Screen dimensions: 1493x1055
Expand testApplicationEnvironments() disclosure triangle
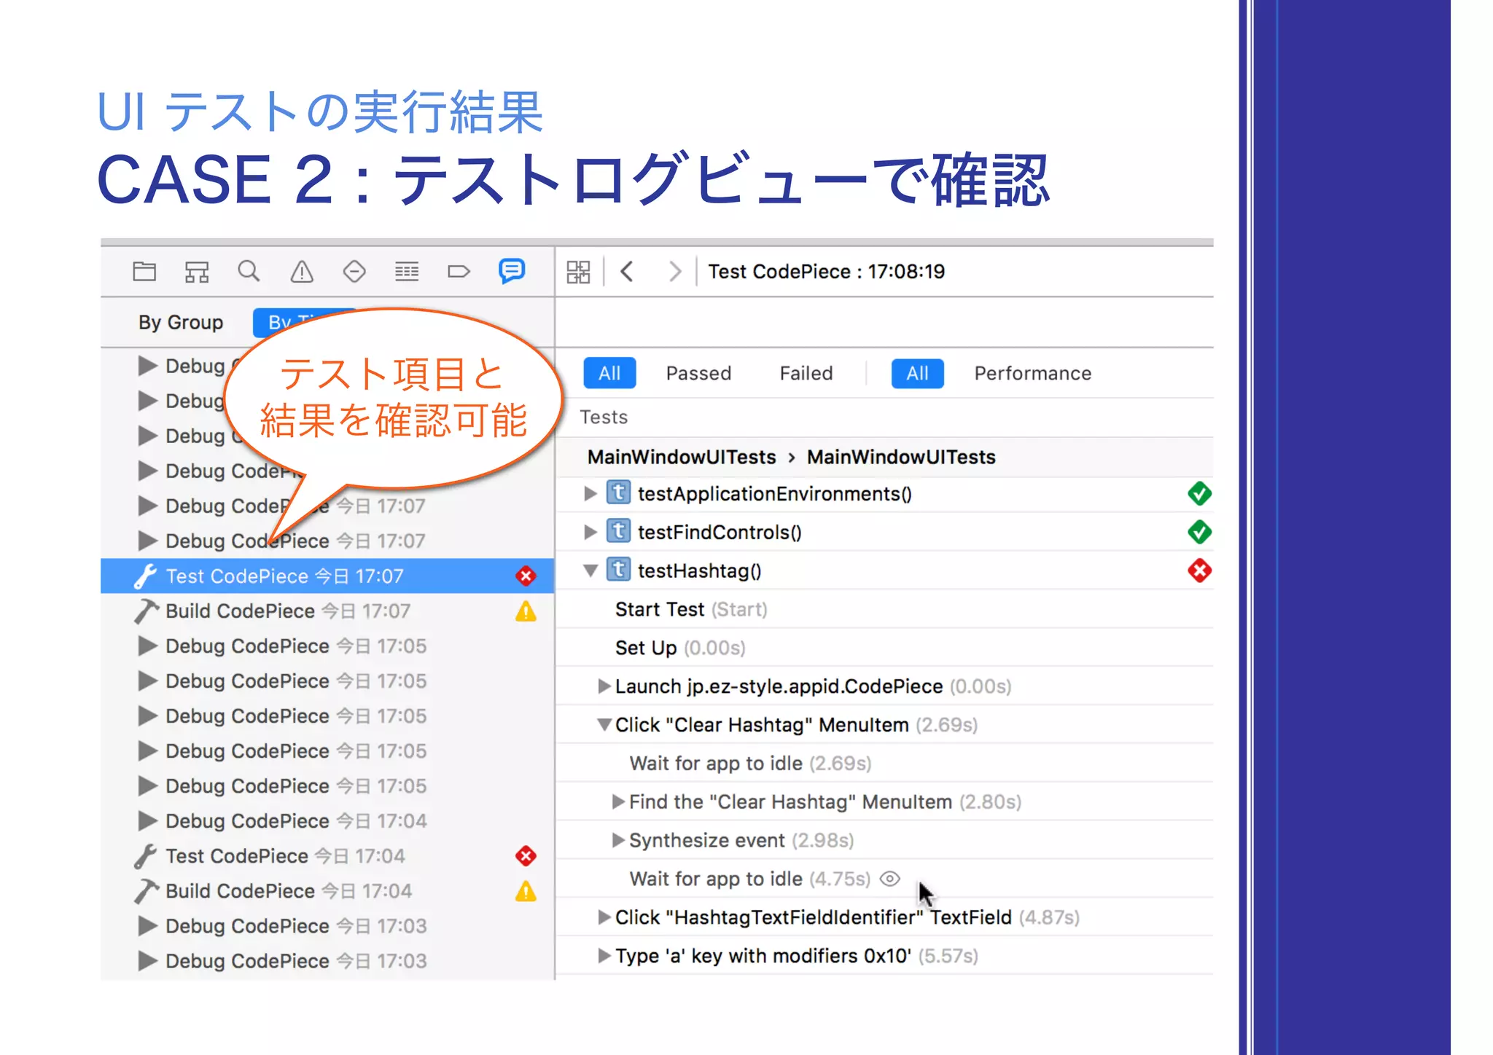[x=590, y=494]
